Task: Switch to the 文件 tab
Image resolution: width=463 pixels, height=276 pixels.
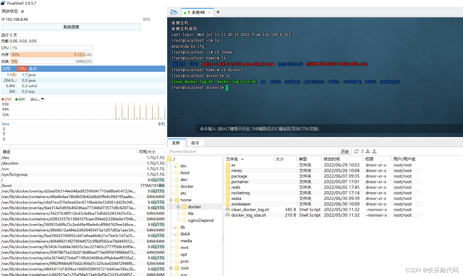Action: pyautogui.click(x=176, y=143)
